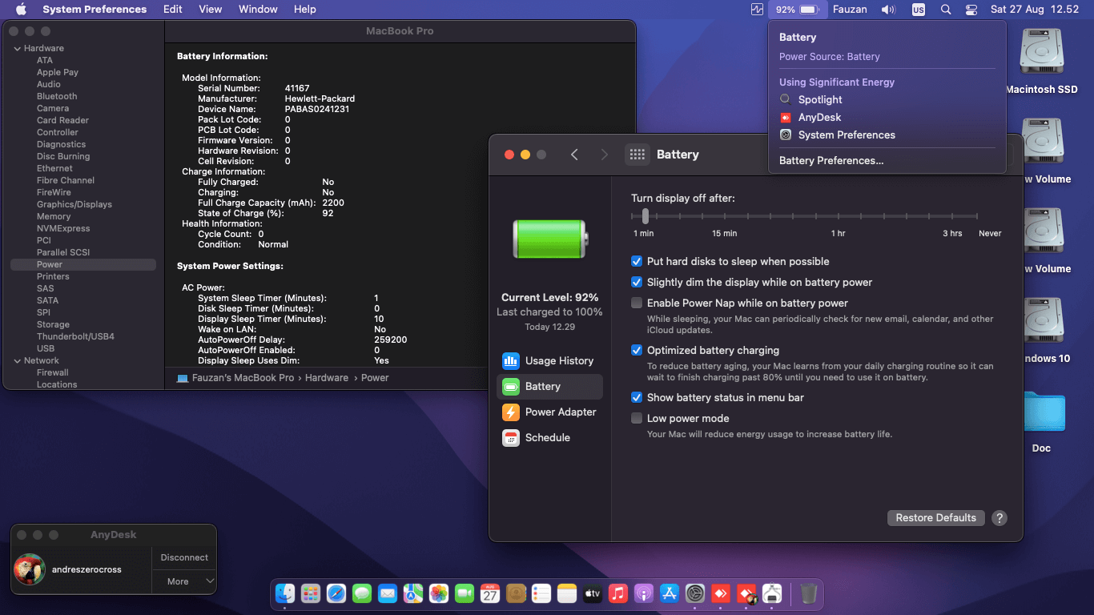This screenshot has width=1094, height=615.
Task: Open the Apple menu
Action: click(21, 10)
